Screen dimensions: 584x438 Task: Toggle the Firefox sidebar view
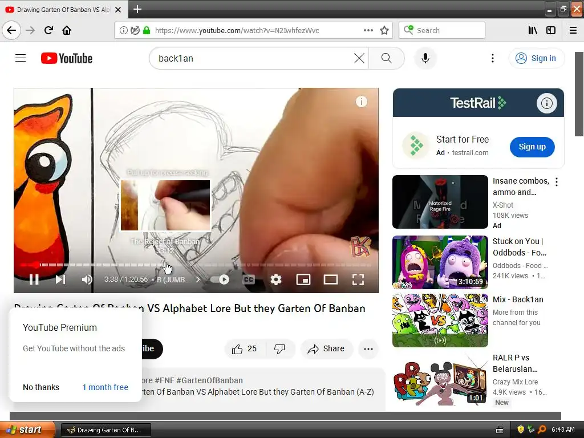tap(550, 30)
